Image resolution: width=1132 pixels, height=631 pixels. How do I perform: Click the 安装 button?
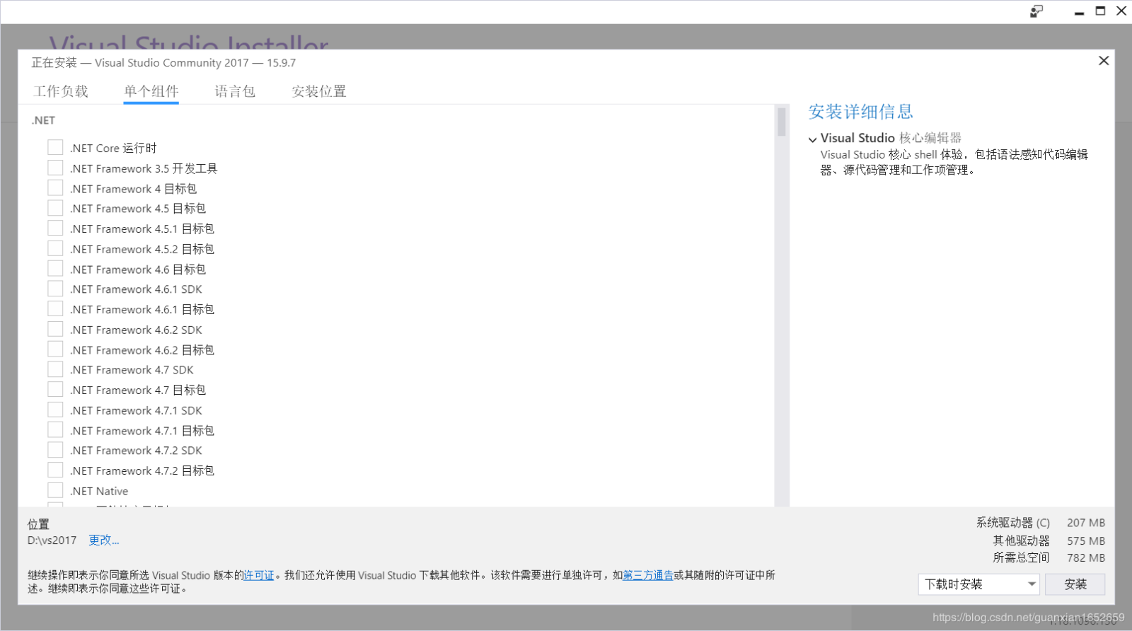tap(1075, 584)
